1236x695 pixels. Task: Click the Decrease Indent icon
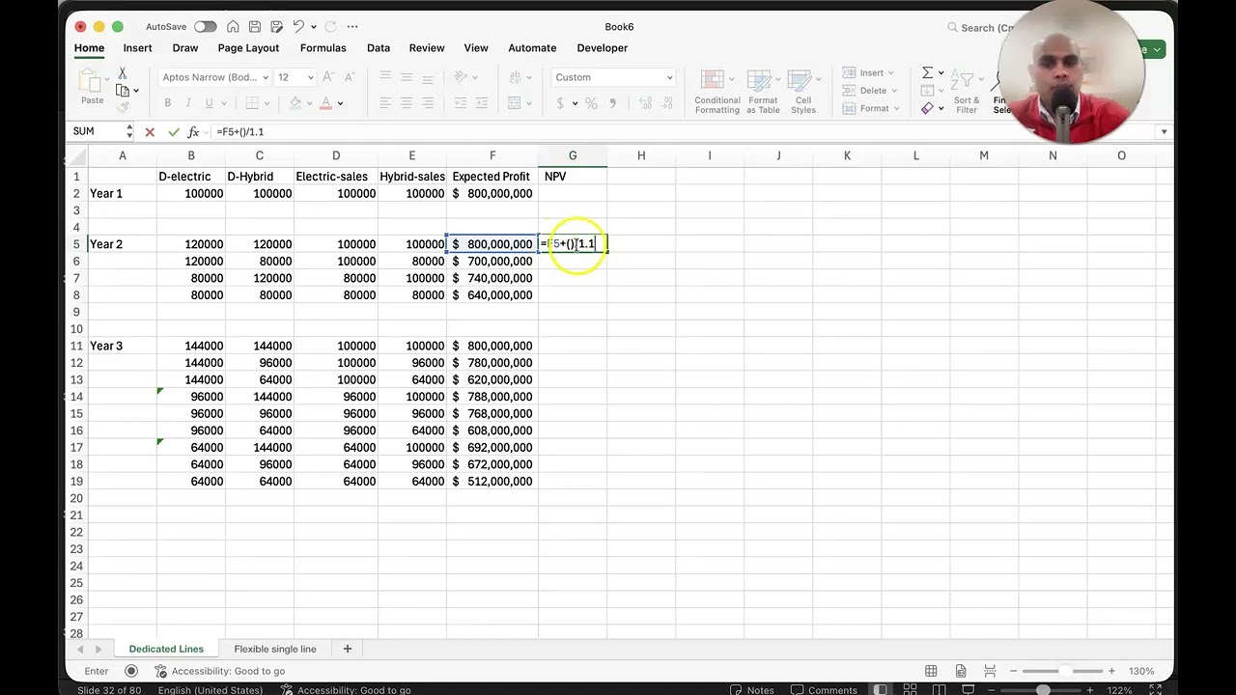(461, 103)
